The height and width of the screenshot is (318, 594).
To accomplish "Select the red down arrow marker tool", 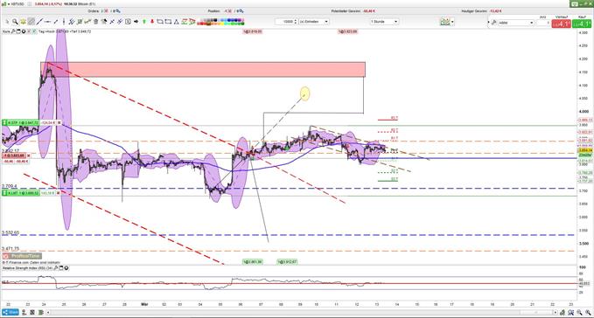I will click(152, 22).
